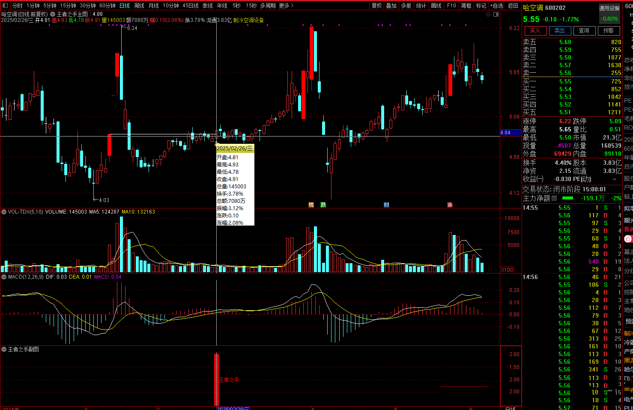Toggle the side panel icon beside the diamond
The image size is (633, 410).
(496, 14)
